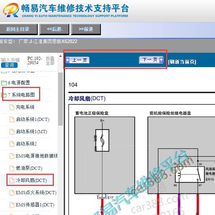Go forward with >>前进 button
This screenshot has height=215, width=215.
[x=86, y=29]
